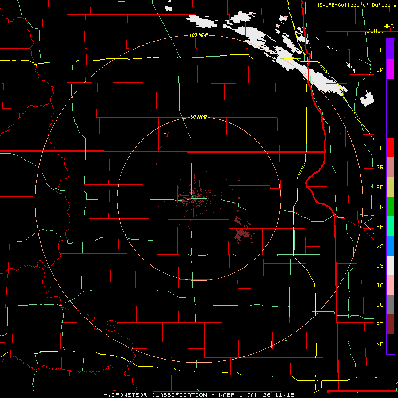This screenshot has width=398, height=398.
Task: Click the UK magenta legend swatch
Action: click(390, 69)
